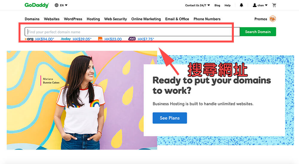
Task: View notifications via the bell icon
Action: [x=241, y=5]
